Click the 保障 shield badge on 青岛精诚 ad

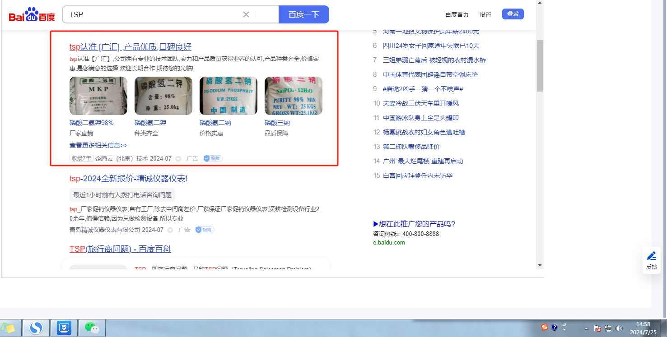(x=205, y=230)
